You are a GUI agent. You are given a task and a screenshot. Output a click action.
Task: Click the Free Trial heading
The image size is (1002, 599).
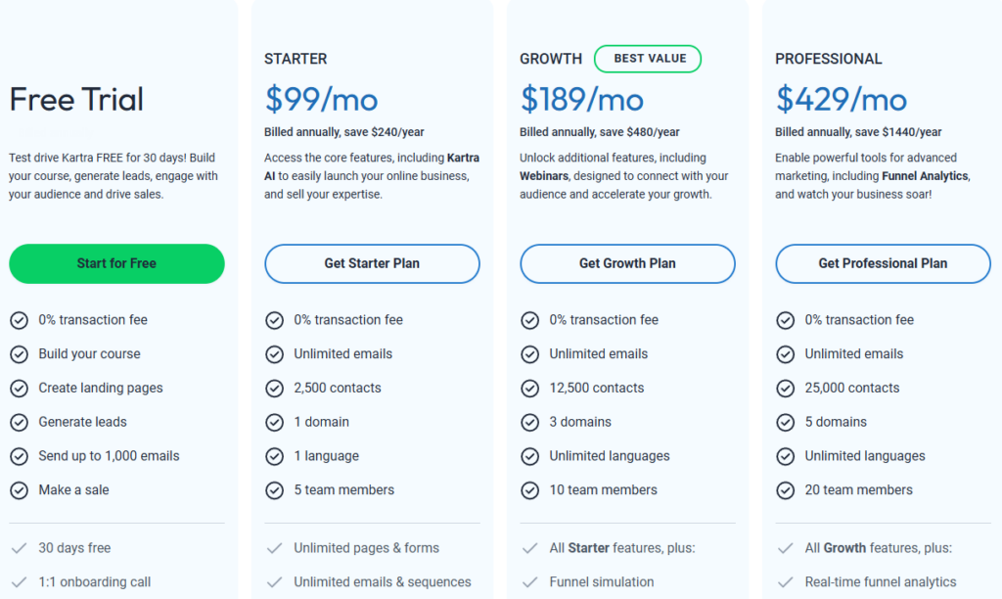pos(76,99)
